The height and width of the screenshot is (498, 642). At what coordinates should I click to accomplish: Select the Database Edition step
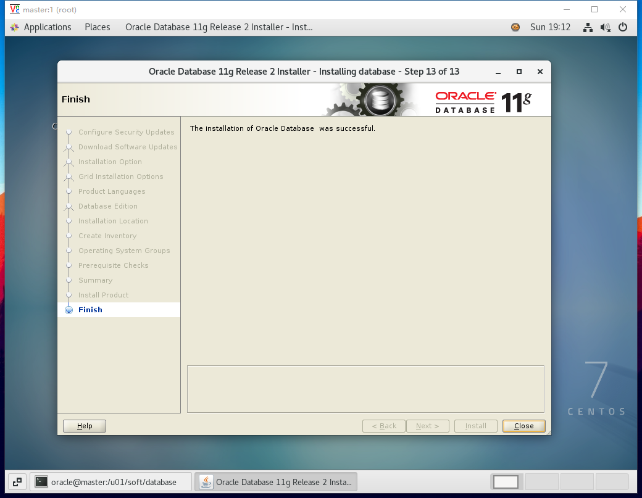(x=107, y=206)
